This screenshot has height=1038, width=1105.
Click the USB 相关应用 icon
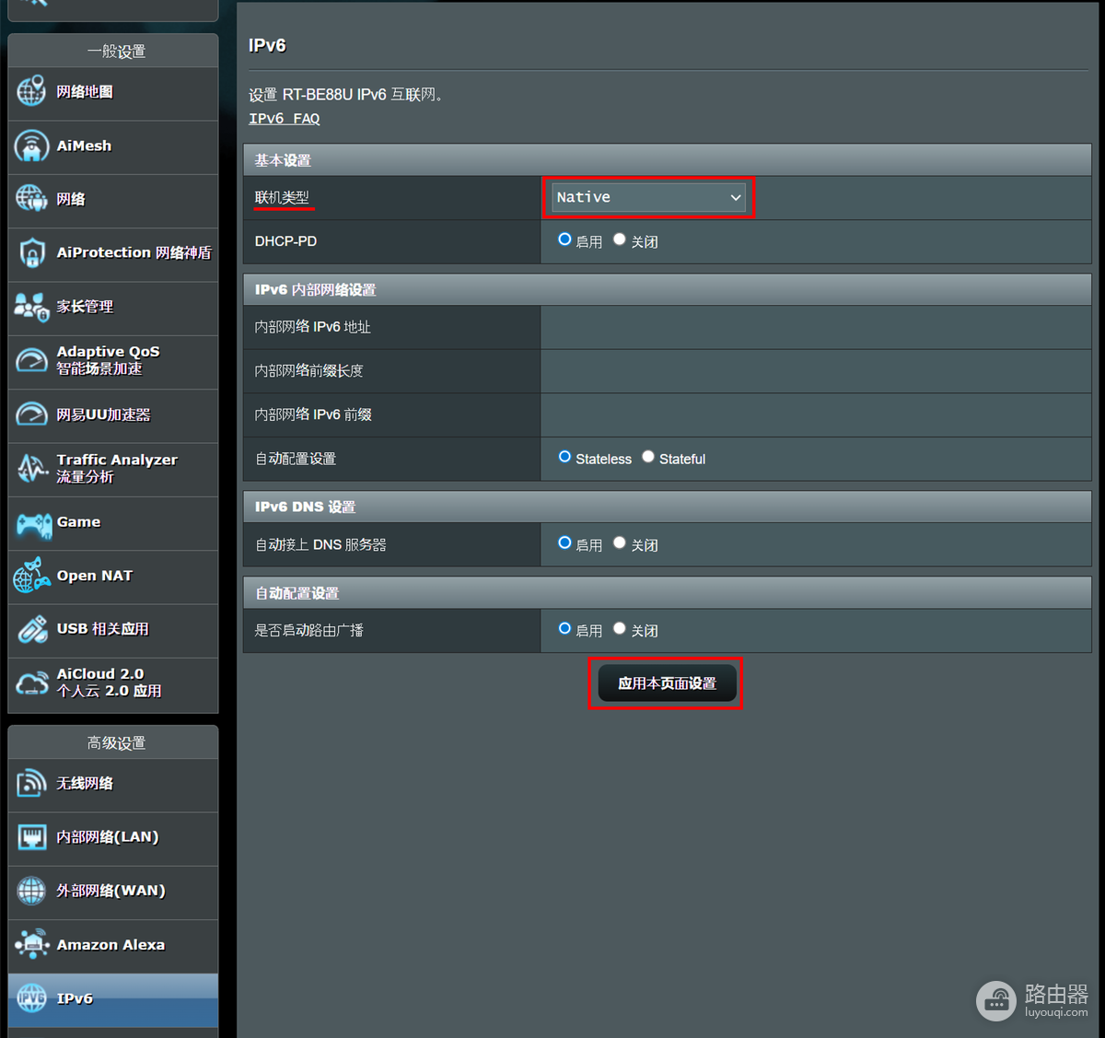click(32, 630)
